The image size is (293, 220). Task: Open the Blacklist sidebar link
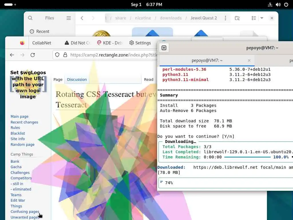(x=18, y=133)
